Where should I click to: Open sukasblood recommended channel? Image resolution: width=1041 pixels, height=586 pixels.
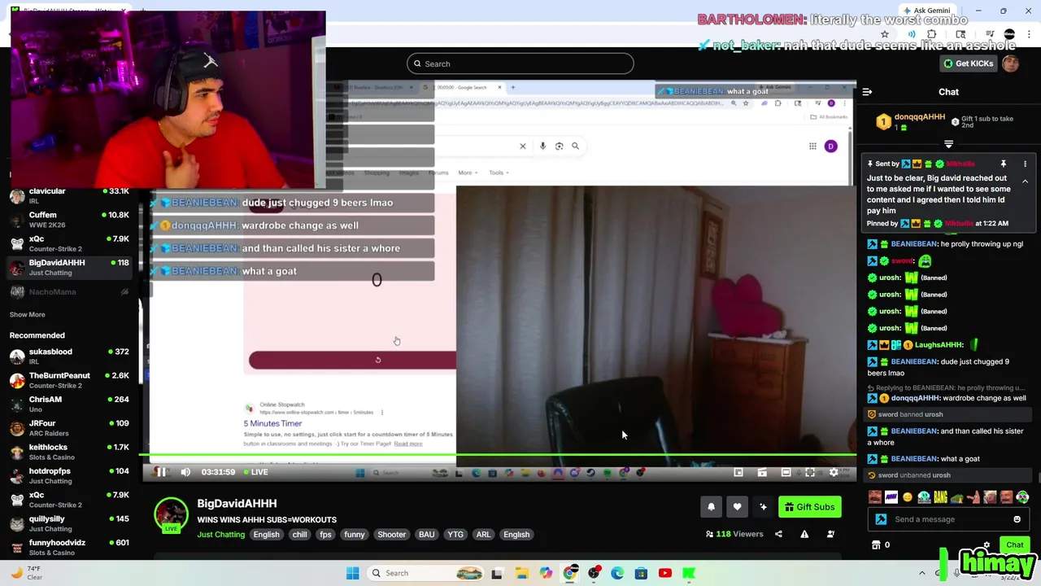point(69,356)
